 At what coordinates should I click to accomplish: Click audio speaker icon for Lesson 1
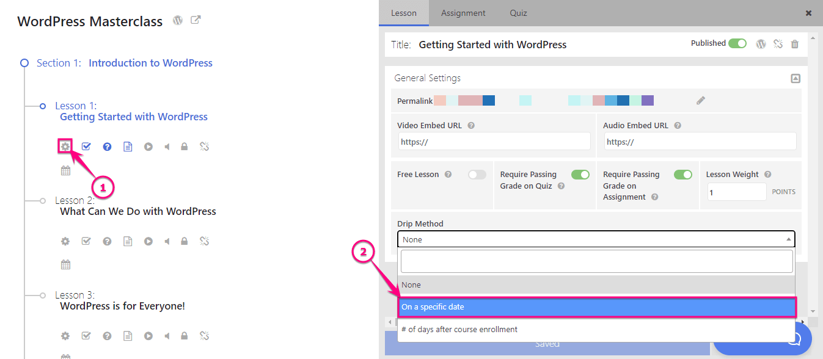tap(167, 147)
